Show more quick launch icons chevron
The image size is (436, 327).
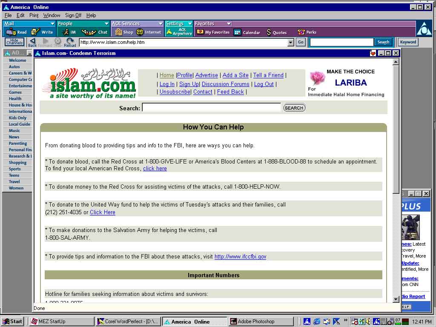click(x=346, y=320)
